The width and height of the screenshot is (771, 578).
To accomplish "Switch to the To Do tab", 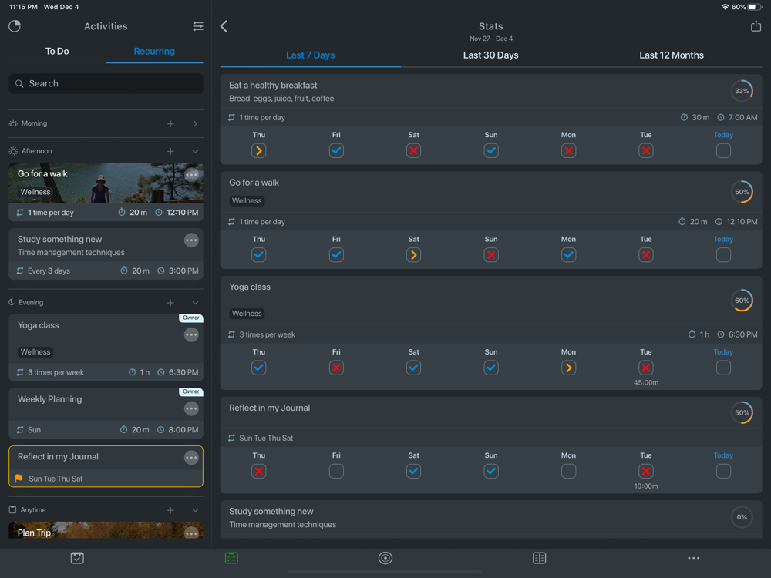I will [57, 52].
